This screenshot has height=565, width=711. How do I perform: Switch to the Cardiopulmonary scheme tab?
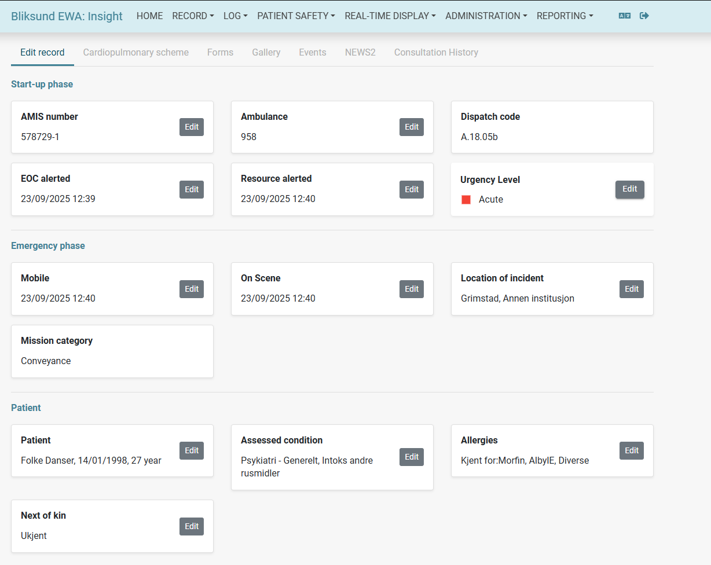[135, 52]
